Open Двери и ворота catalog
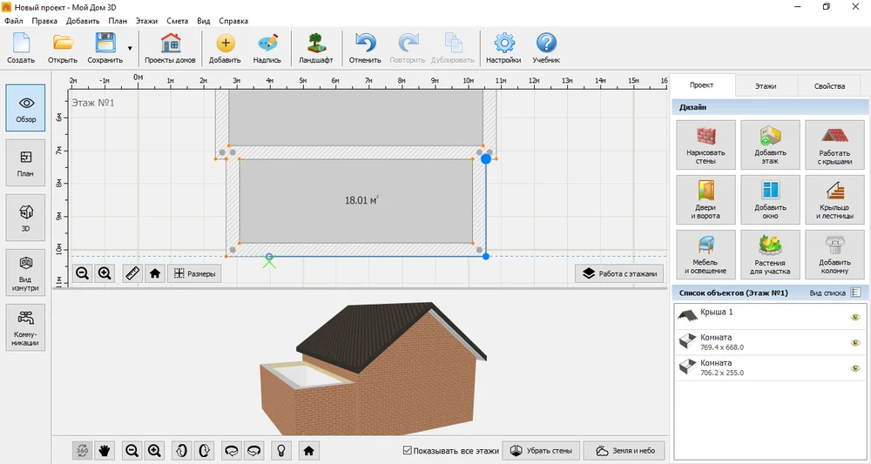The height and width of the screenshot is (464, 871). point(706,200)
